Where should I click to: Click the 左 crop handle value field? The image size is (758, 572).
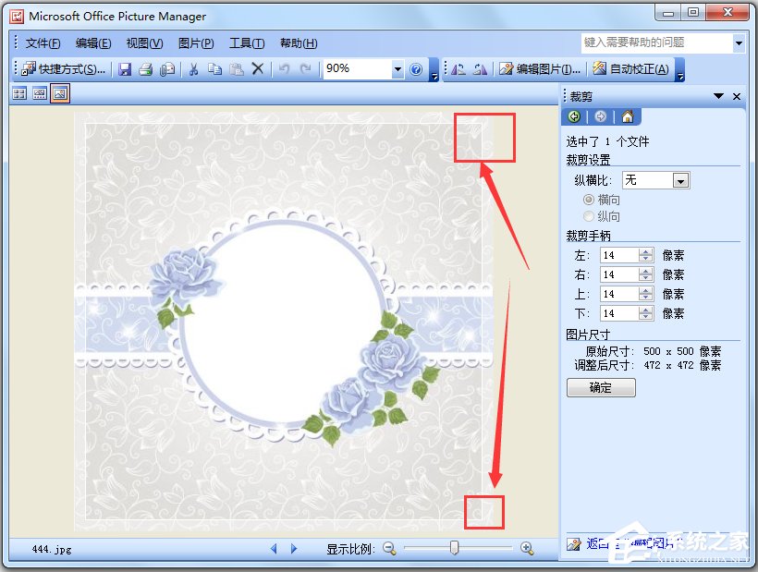tap(618, 255)
